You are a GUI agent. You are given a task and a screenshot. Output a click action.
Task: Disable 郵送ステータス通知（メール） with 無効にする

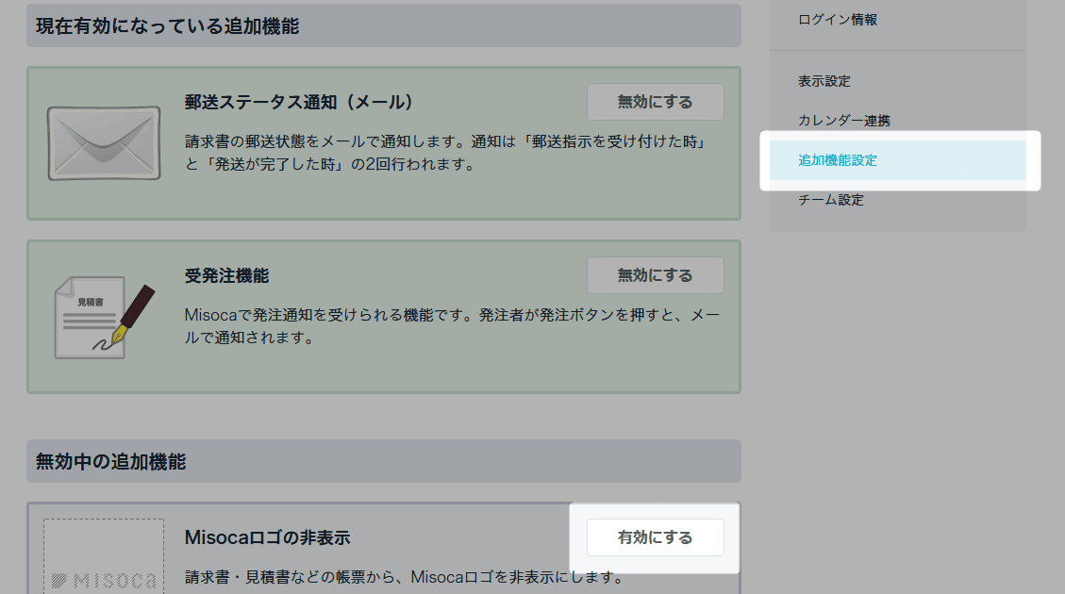tap(655, 102)
